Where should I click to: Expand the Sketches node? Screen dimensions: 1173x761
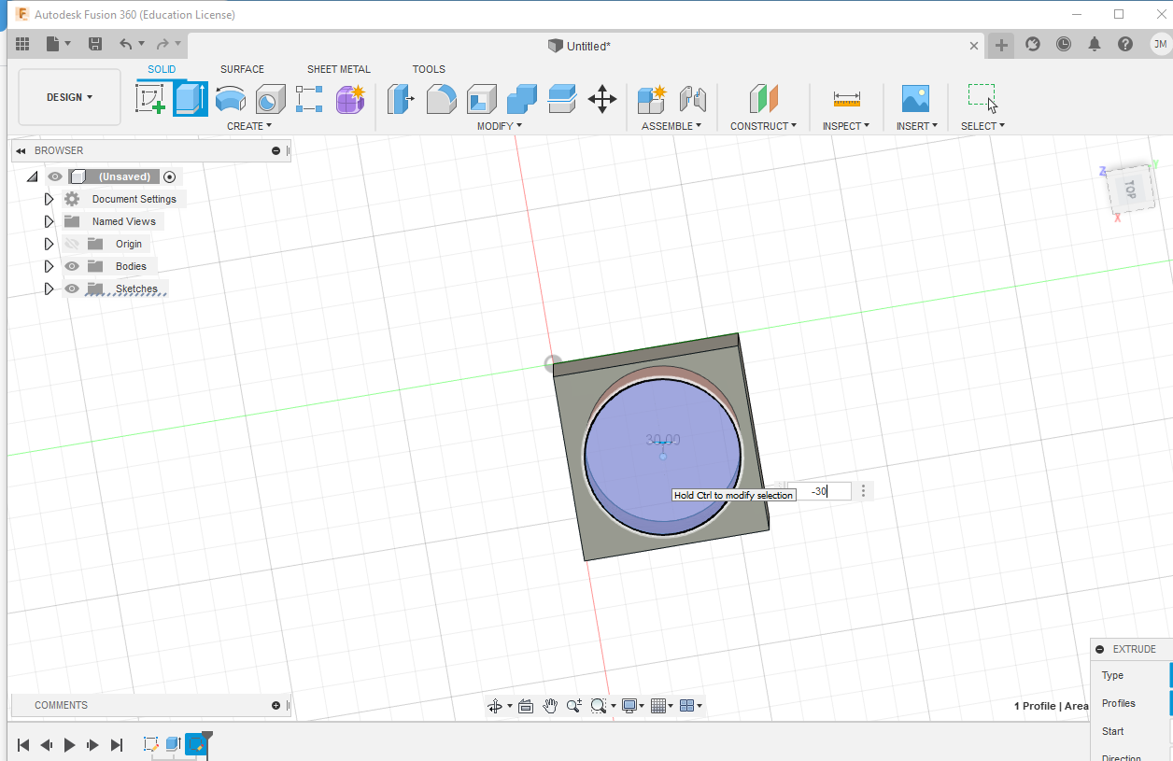tap(49, 289)
